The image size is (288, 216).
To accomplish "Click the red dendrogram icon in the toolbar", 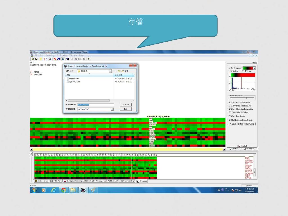I will pyautogui.click(x=45, y=59).
